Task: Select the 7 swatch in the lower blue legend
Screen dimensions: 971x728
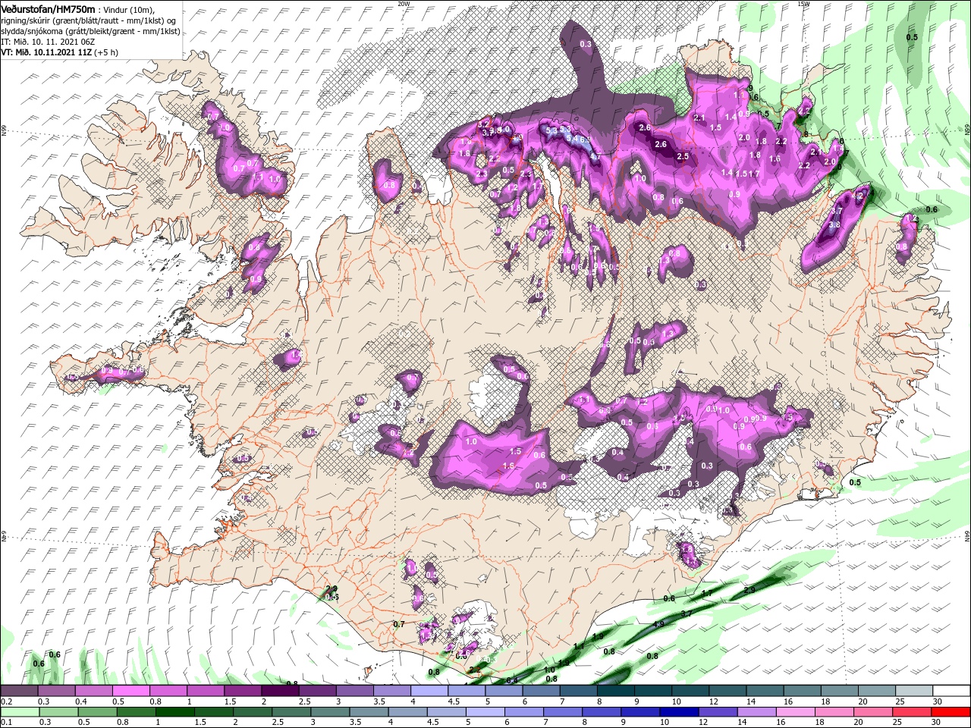Action: [x=563, y=712]
